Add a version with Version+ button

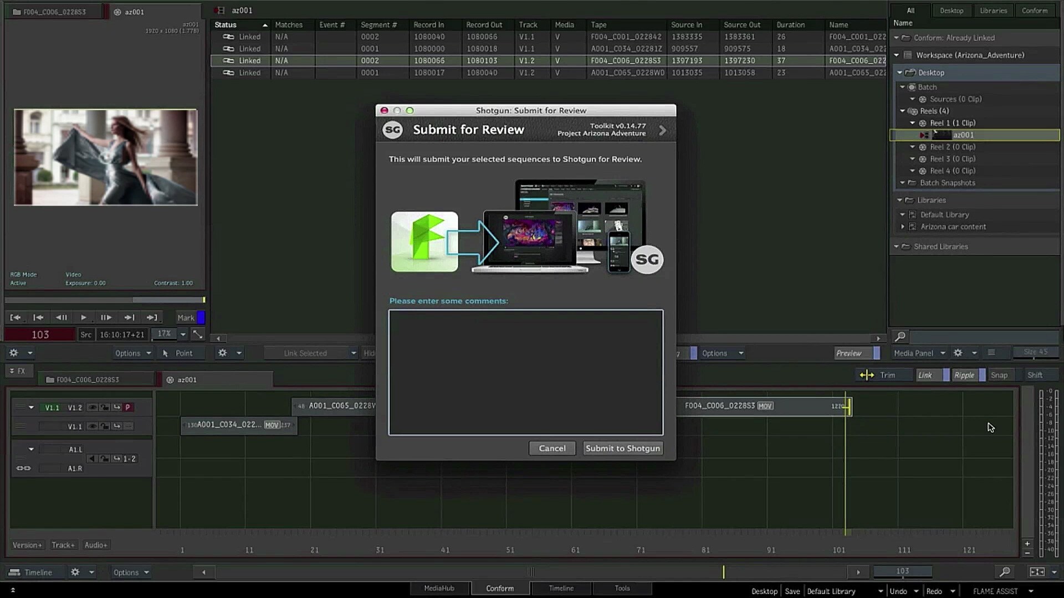(x=27, y=545)
